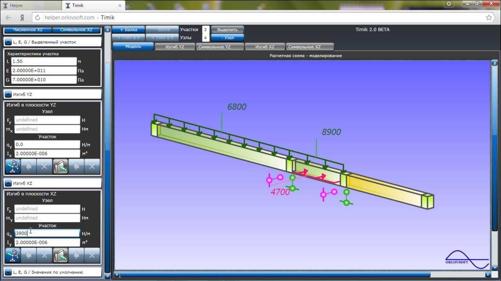Viewport: 501px width, 281px height.
Task: Select magenta support symbol near 4700
Action: click(x=274, y=180)
